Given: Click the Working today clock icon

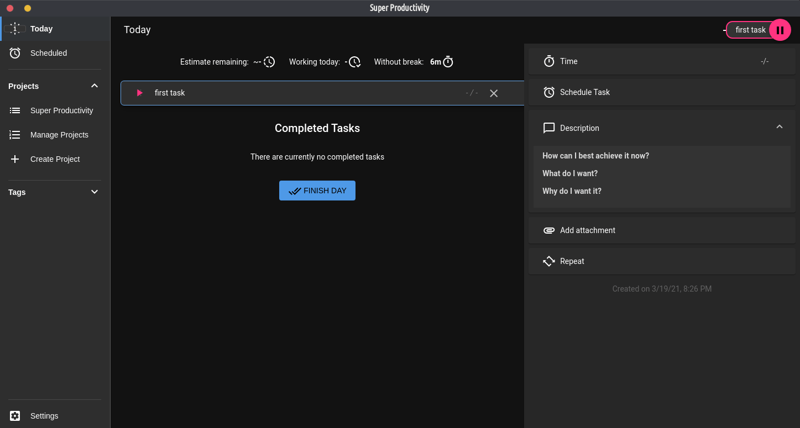Looking at the screenshot, I should [354, 62].
